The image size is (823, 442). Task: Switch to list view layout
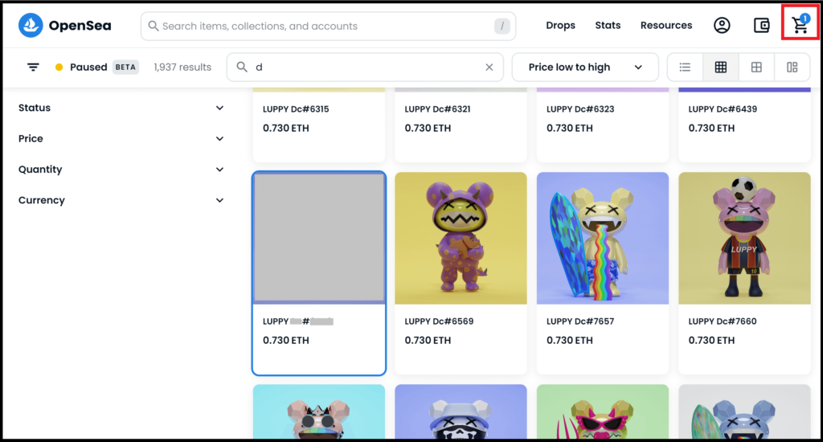coord(685,68)
